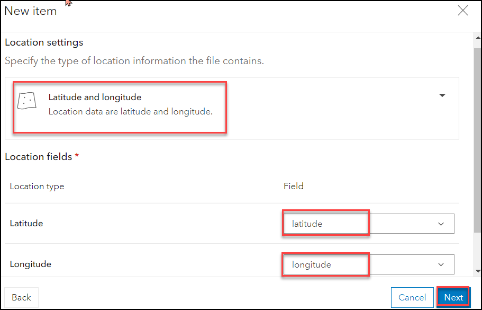The height and width of the screenshot is (310, 482).
Task: Click the 'longitude' field value box
Action: (325, 264)
